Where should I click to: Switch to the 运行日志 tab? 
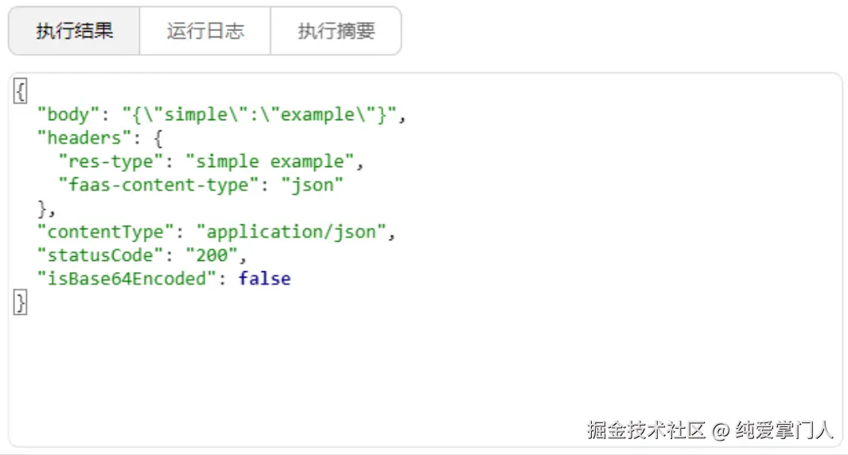(205, 31)
